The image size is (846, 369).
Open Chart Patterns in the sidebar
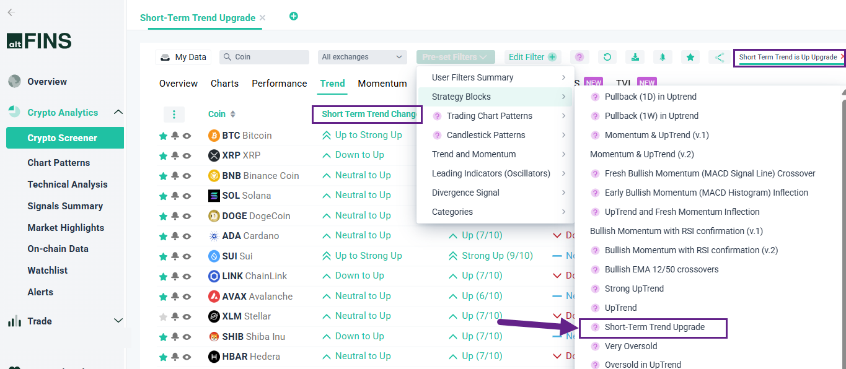(x=59, y=163)
